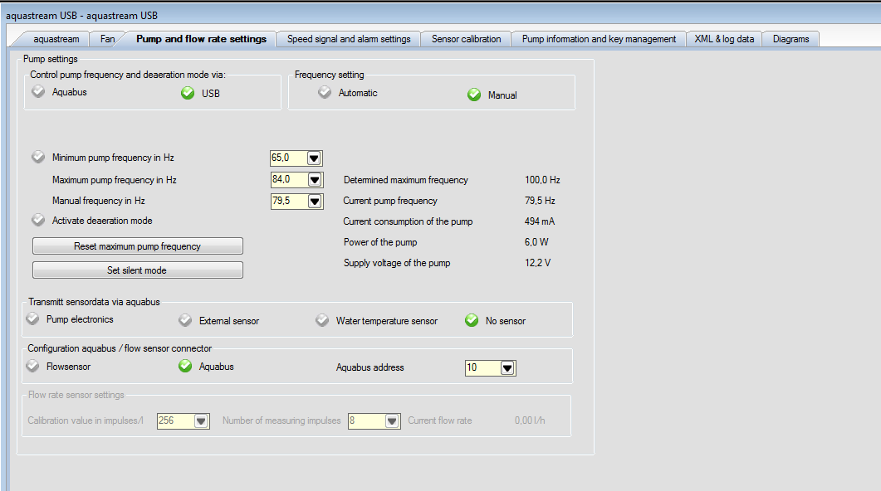Click Manual frequency in Hz label
This screenshot has width=881, height=491.
98,201
